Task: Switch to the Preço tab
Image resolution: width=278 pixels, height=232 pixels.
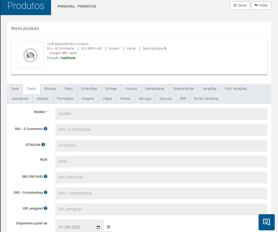Action: click(x=69, y=89)
